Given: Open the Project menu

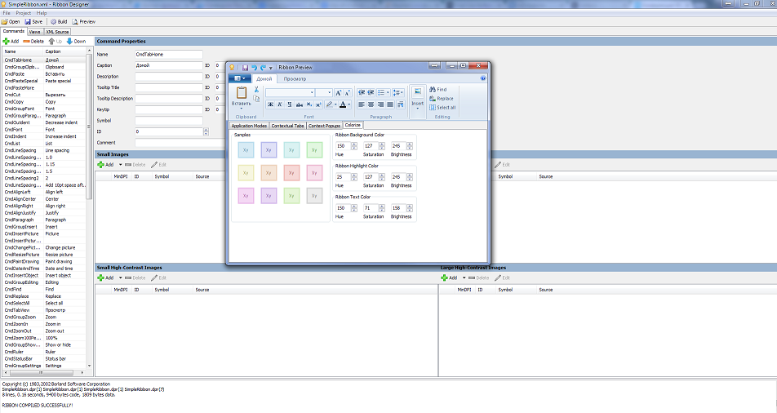Looking at the screenshot, I should pyautogui.click(x=23, y=13).
